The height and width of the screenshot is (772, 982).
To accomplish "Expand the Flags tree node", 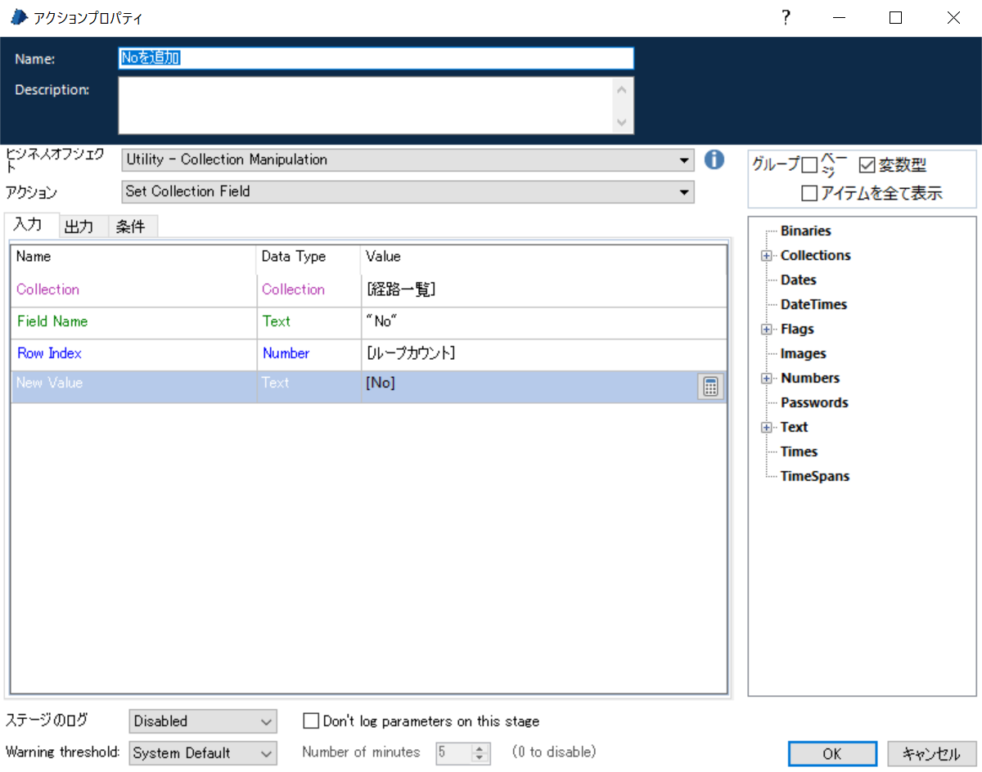I will 767,330.
